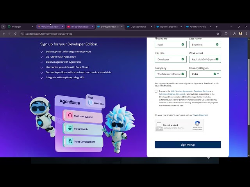Image resolution: width=250 pixels, height=187 pixels.
Task: Open the browser extensions puzzle icon
Action: point(226,34)
